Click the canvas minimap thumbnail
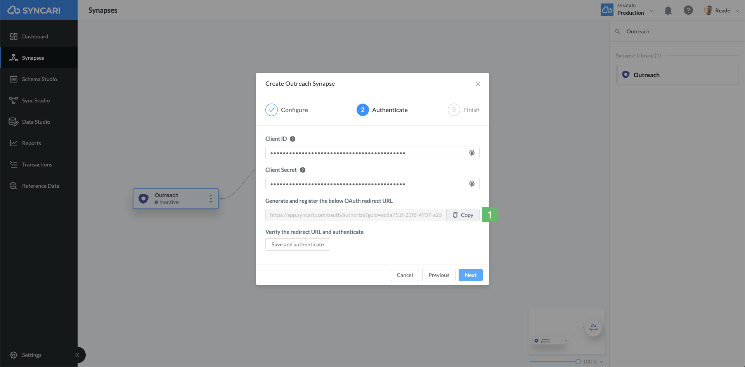The image size is (745, 367). pos(567,331)
